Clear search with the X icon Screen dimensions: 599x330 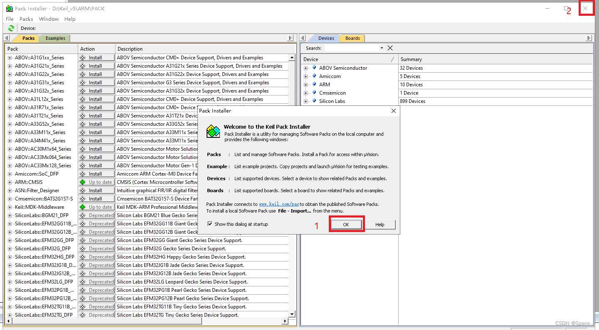[x=390, y=48]
